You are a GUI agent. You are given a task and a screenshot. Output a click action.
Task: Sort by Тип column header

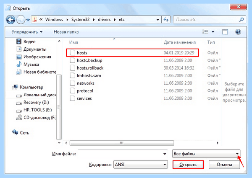[211, 42]
